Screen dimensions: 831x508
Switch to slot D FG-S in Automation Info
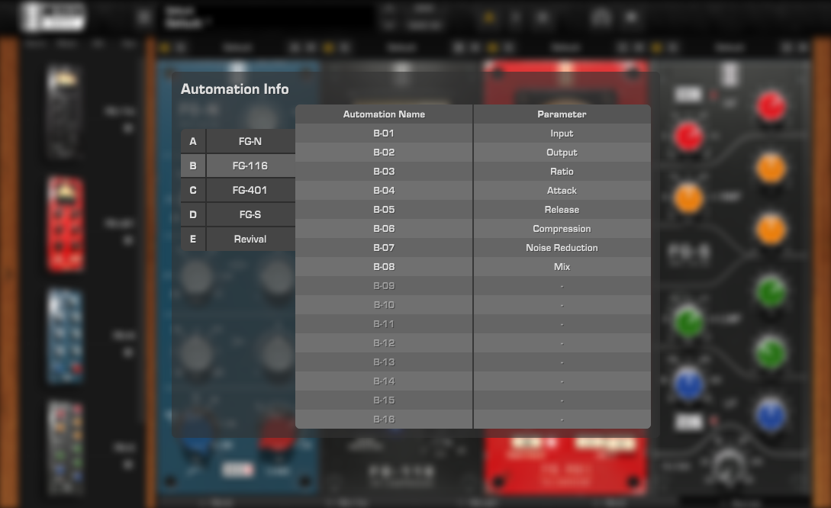click(x=248, y=214)
